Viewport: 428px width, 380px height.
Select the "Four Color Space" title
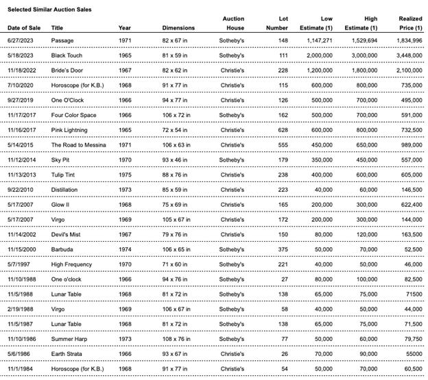click(74, 115)
